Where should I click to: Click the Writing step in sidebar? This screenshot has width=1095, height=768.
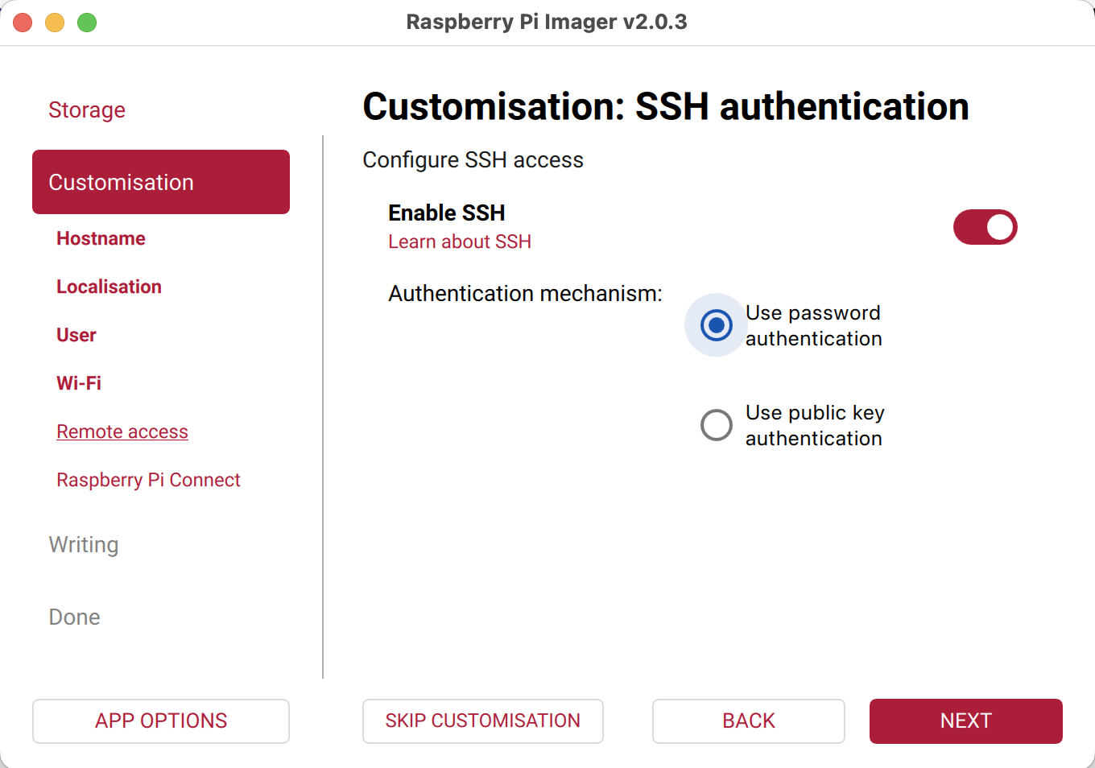tap(84, 544)
